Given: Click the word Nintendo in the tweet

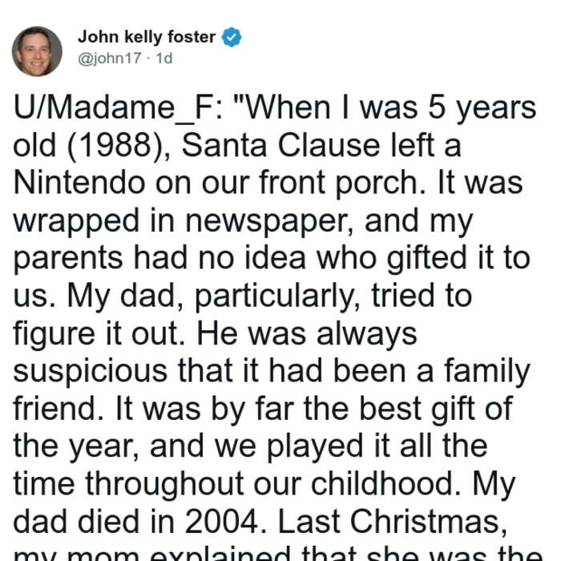Looking at the screenshot, I should (x=79, y=182).
